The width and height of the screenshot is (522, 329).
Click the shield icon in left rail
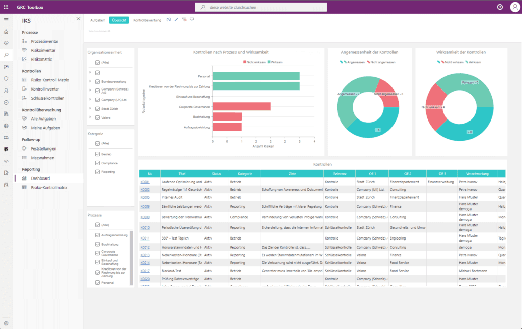[x=6, y=79]
